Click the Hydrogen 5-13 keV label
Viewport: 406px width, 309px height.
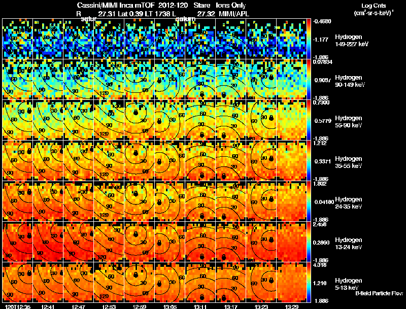pos(349,284)
